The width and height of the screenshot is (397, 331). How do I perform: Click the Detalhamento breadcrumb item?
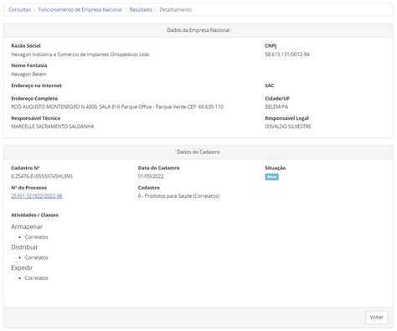pos(175,10)
